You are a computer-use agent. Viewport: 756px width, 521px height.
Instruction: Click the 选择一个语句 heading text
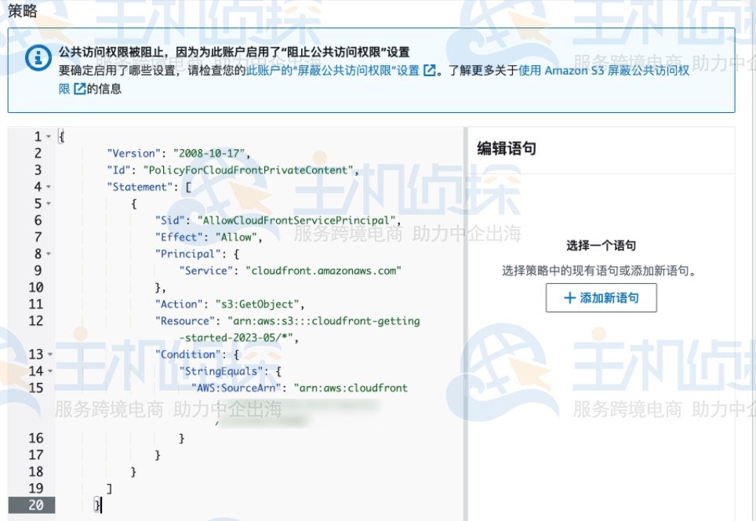tap(601, 246)
